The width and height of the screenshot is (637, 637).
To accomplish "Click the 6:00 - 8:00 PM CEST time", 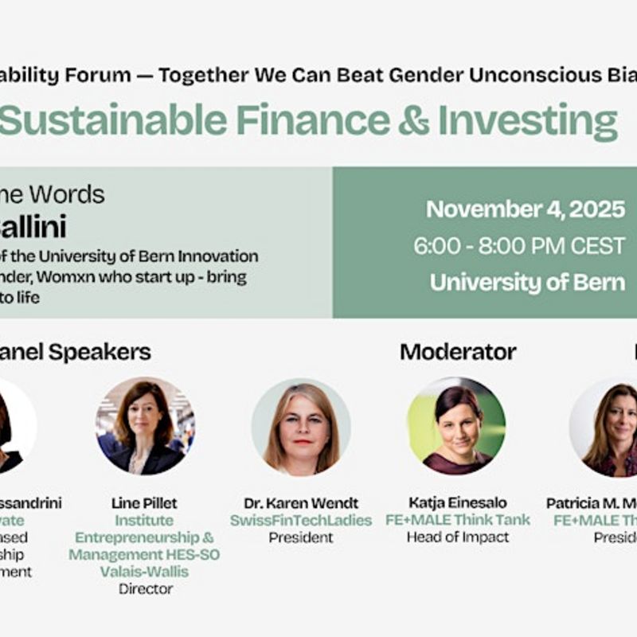I will point(518,246).
